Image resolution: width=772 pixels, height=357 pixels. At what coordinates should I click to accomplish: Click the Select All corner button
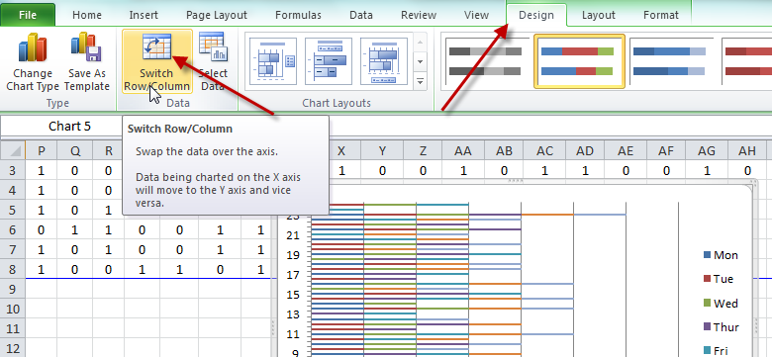coord(13,150)
